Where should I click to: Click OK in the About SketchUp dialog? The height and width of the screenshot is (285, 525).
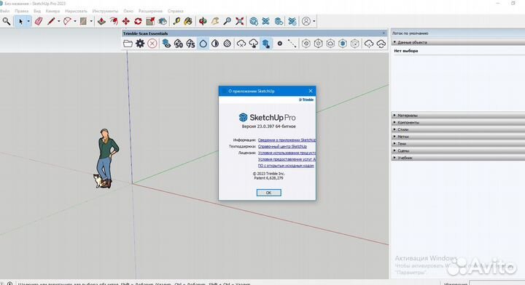[268, 193]
